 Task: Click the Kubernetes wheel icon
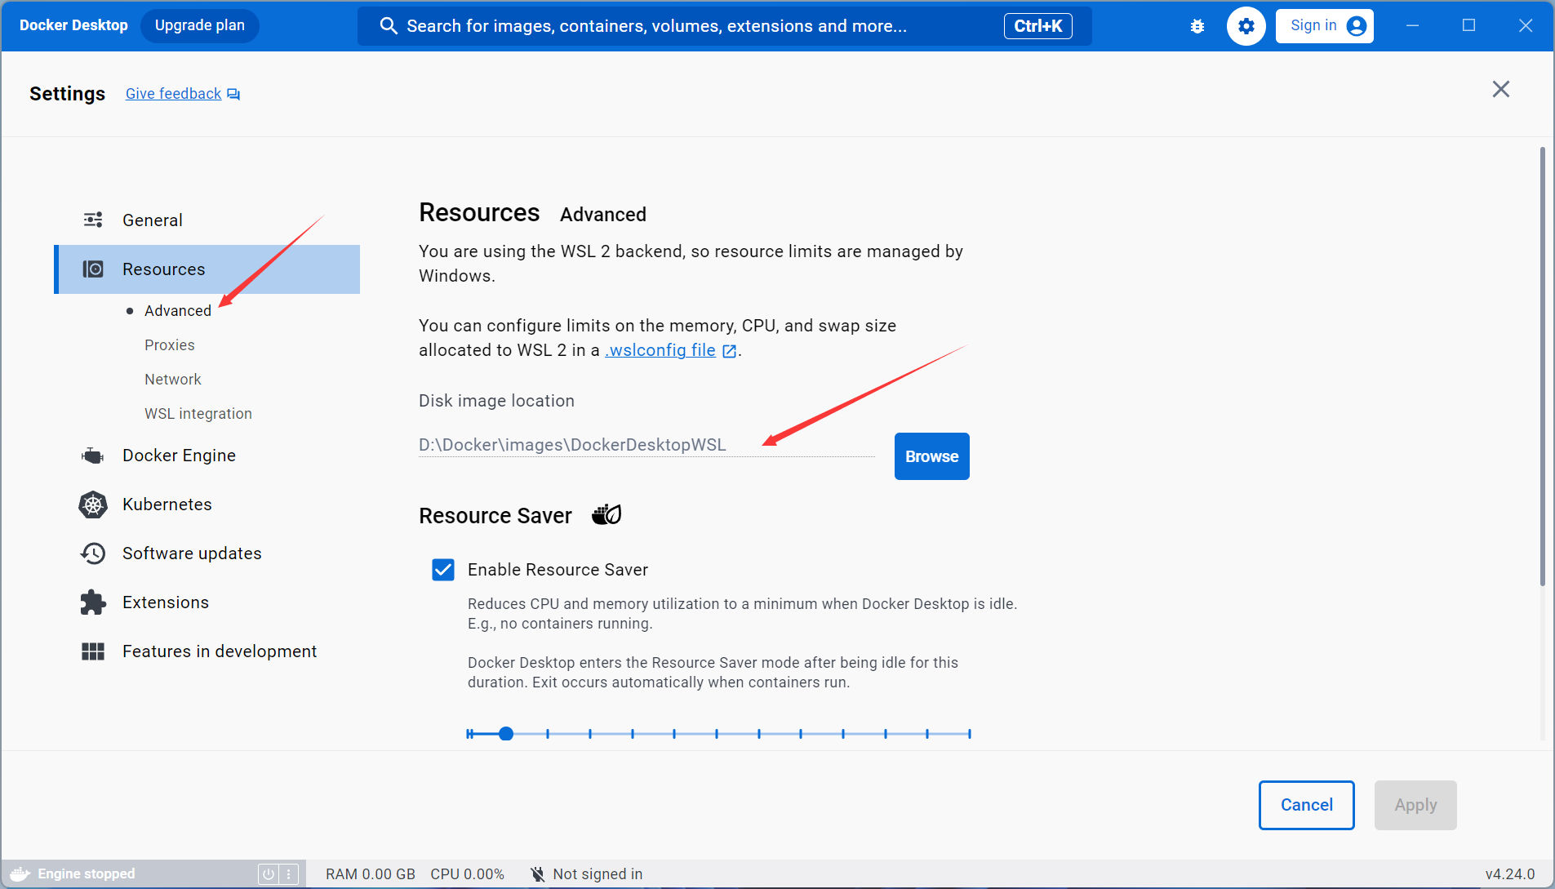[93, 505]
